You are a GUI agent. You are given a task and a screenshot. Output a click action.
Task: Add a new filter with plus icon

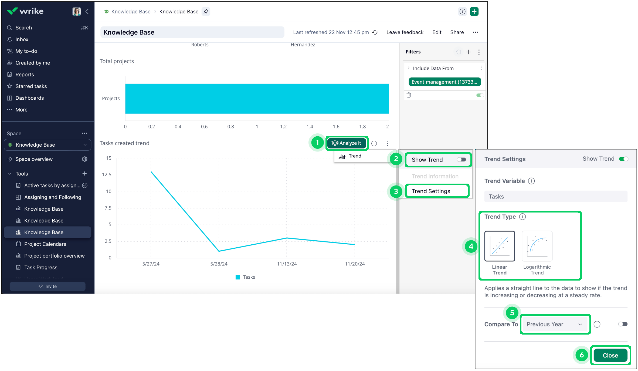click(x=469, y=52)
